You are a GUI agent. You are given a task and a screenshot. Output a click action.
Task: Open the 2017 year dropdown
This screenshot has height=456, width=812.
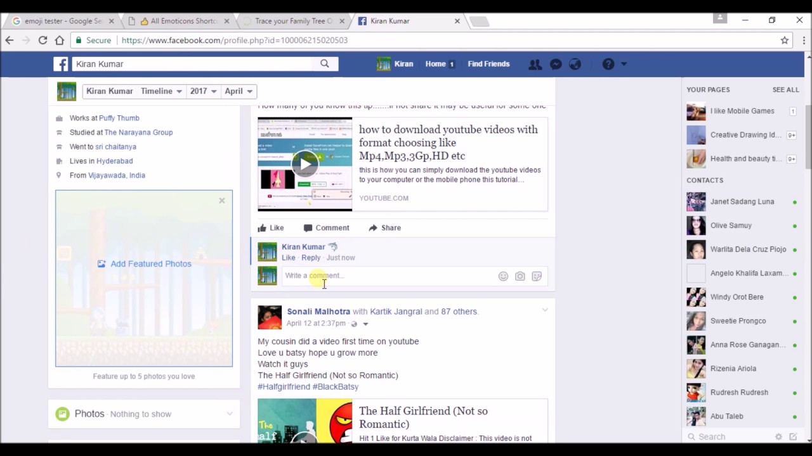(203, 91)
